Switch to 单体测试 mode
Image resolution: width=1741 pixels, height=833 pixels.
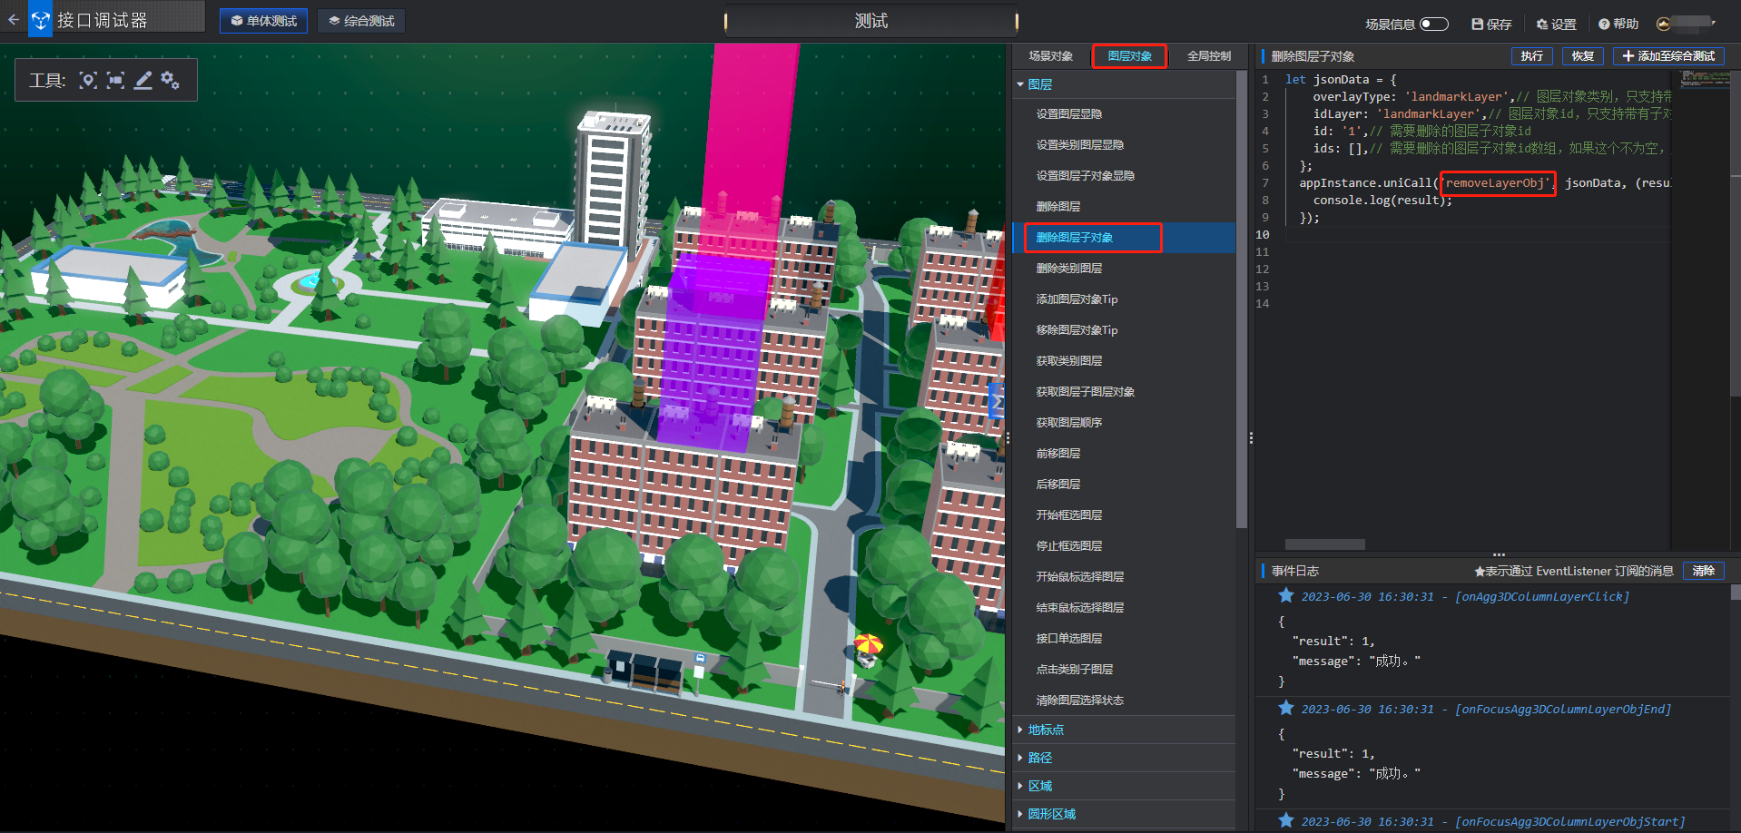pyautogui.click(x=263, y=21)
